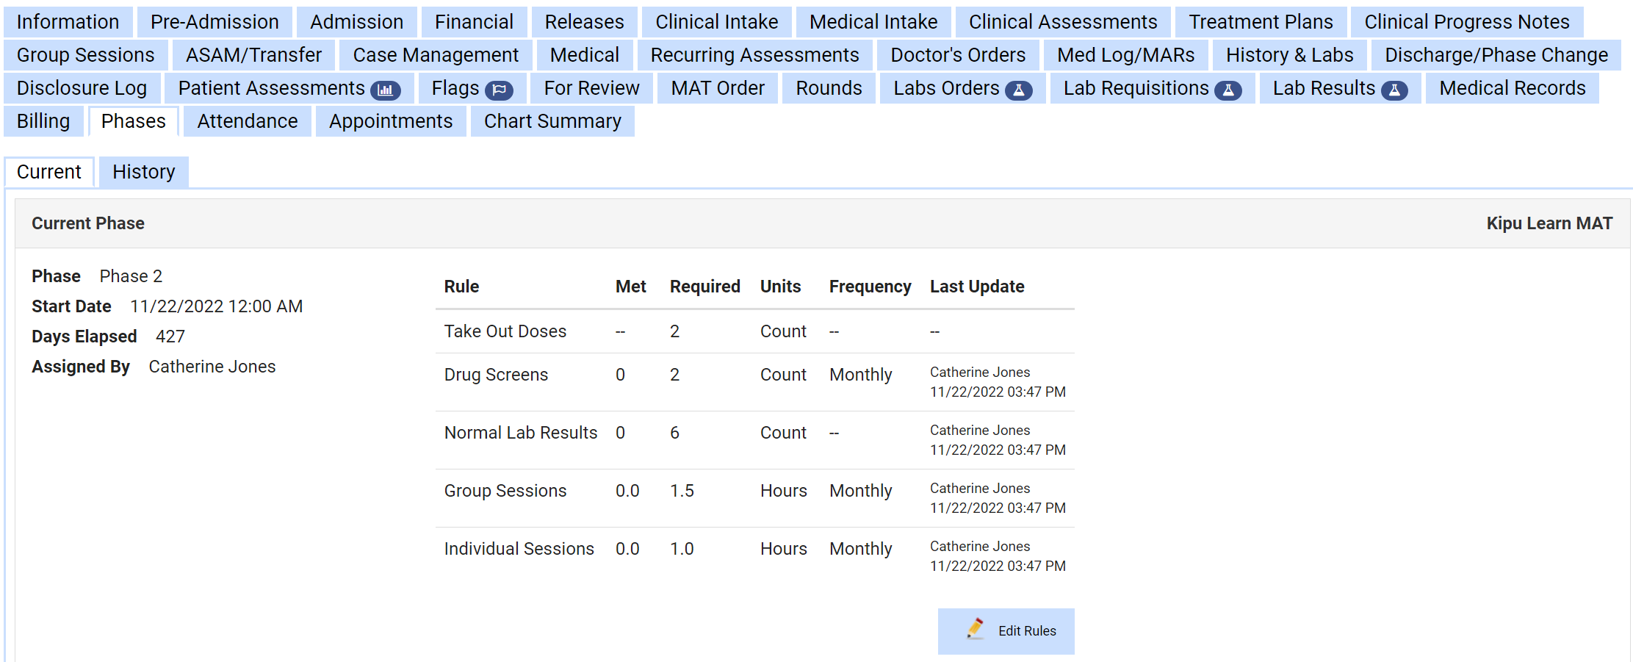1633x662 pixels.
Task: Open the Doctor's Orders tab
Action: coord(957,55)
